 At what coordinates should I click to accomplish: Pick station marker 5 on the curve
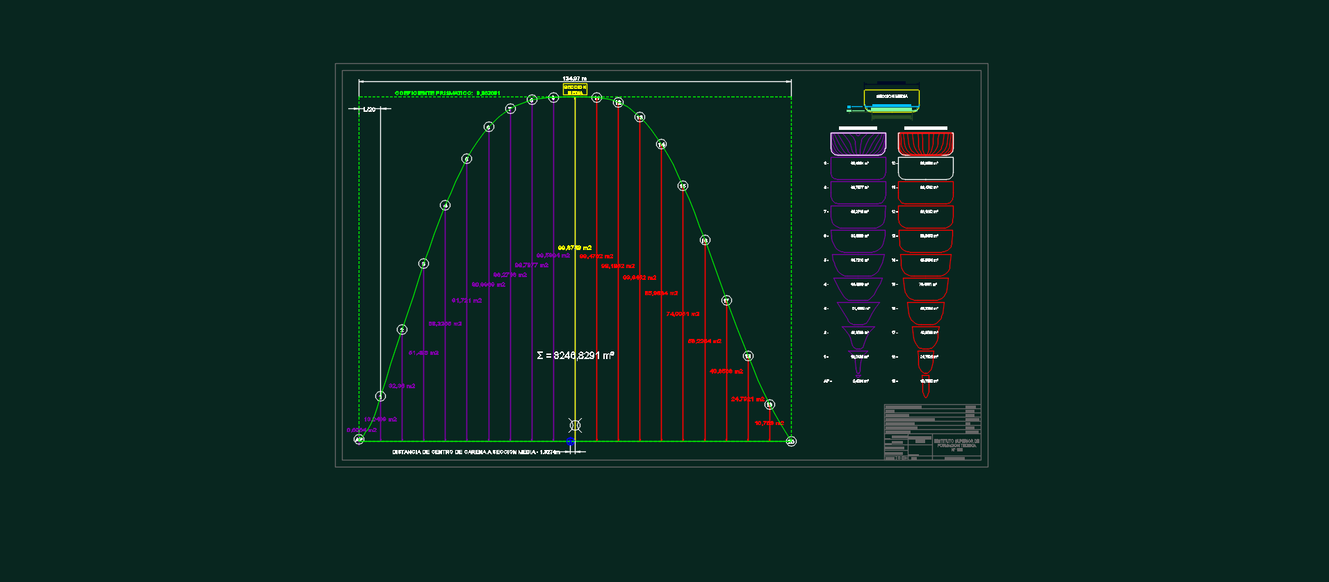click(466, 158)
